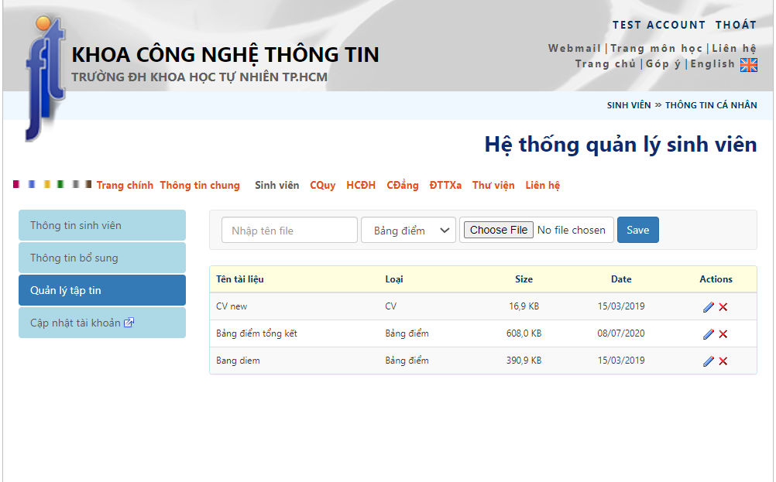The width and height of the screenshot is (776, 482).
Task: Click the Choose File button
Action: [499, 230]
